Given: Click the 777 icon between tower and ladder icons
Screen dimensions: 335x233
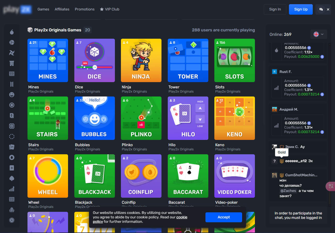Looking at the screenshot, I should [12, 74].
